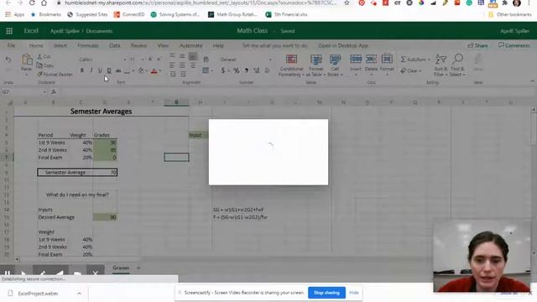
Task: Click the Name Box cell reference
Action: click(x=23, y=91)
